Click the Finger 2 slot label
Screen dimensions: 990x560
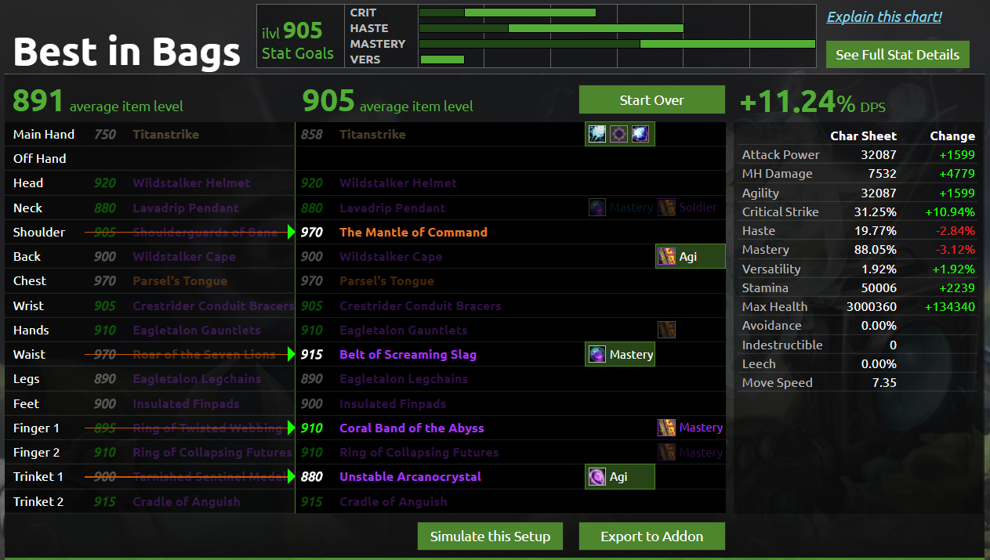pyautogui.click(x=37, y=452)
